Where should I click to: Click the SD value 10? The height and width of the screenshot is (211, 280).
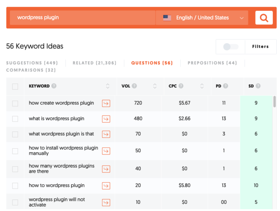click(x=256, y=185)
